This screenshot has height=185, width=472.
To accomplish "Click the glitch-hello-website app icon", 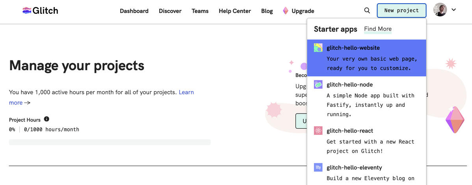I will (318, 48).
